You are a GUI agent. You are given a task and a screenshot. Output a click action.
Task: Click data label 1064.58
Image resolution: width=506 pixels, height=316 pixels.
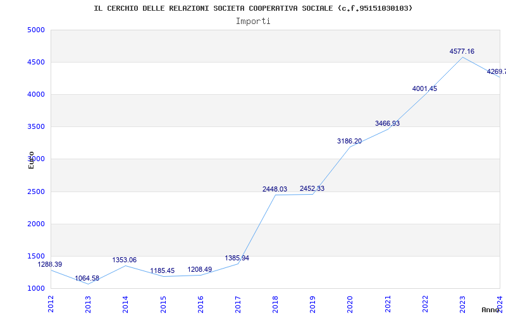pyautogui.click(x=87, y=278)
